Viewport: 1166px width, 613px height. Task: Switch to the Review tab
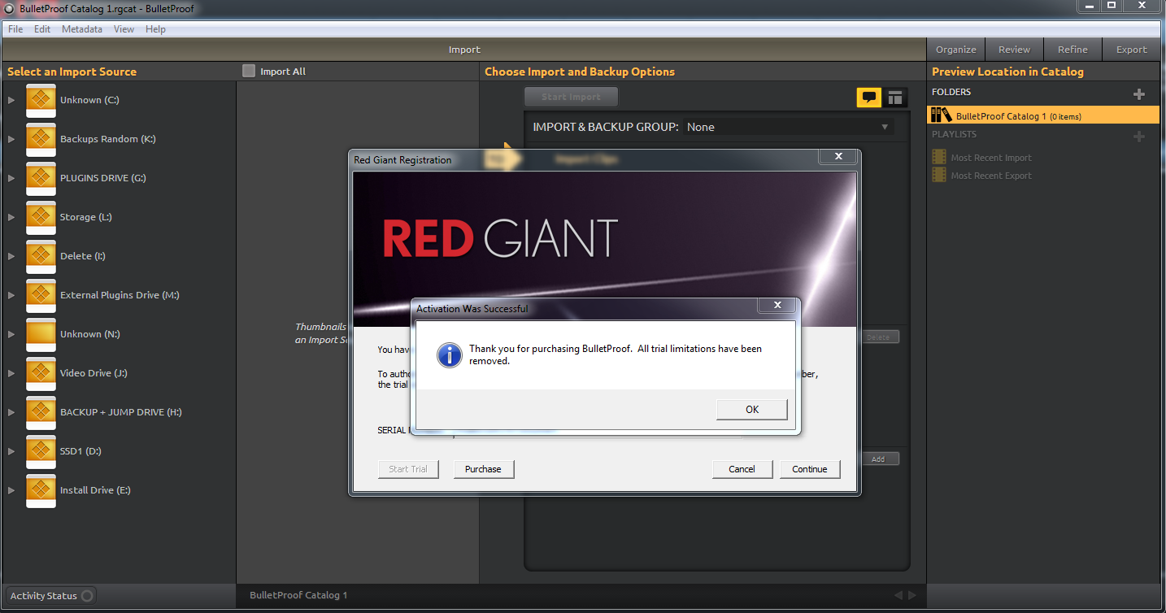click(1014, 50)
